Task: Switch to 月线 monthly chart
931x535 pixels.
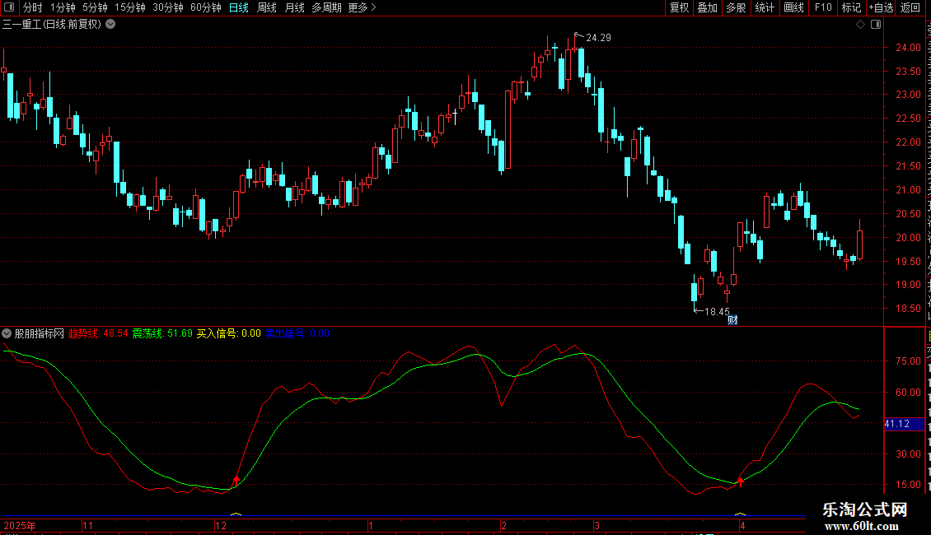Action: 294,7
